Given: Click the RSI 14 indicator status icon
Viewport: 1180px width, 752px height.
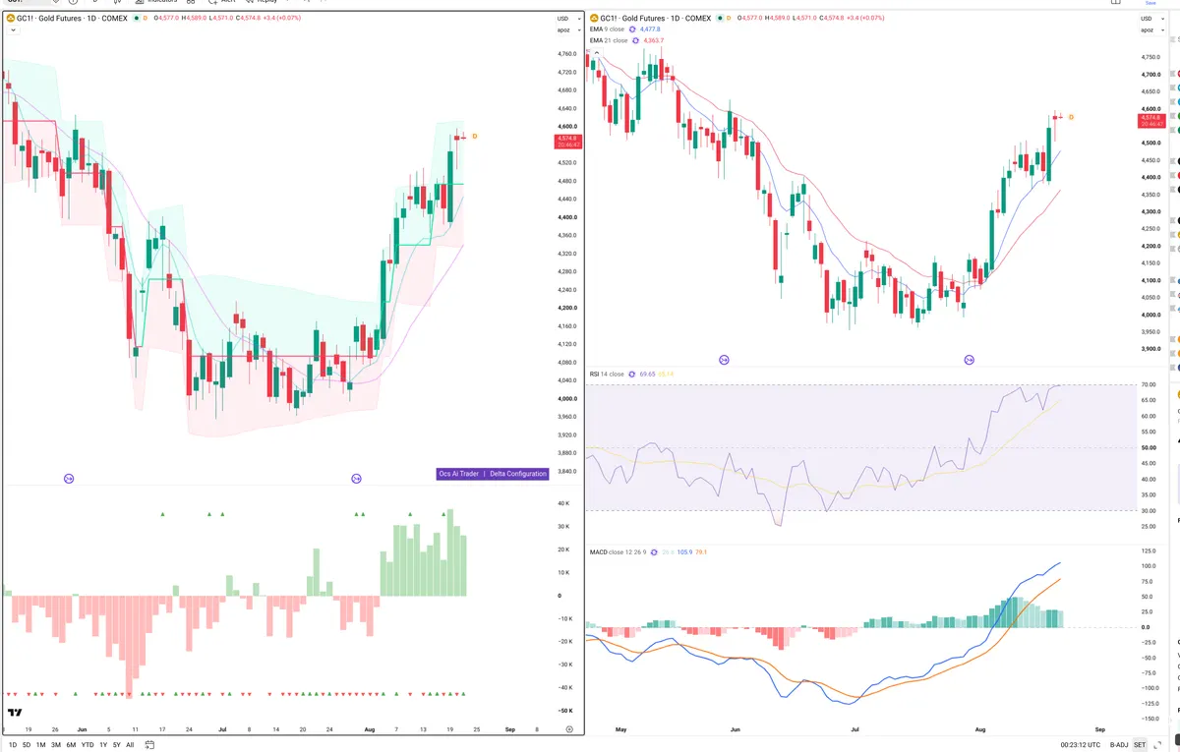Looking at the screenshot, I should pyautogui.click(x=634, y=375).
